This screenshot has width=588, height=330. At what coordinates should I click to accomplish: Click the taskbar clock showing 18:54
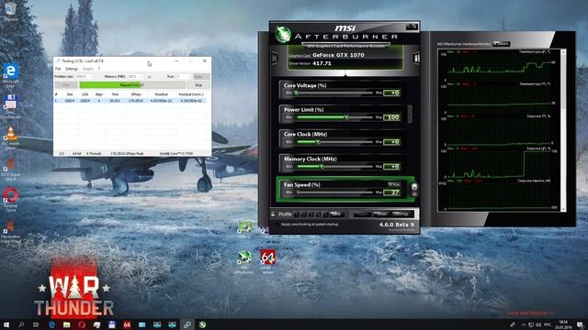click(x=563, y=324)
